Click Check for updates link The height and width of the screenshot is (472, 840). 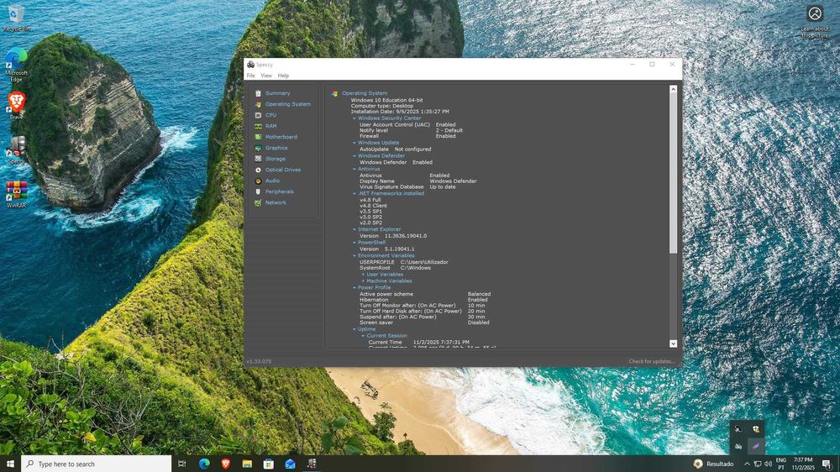pyautogui.click(x=652, y=362)
